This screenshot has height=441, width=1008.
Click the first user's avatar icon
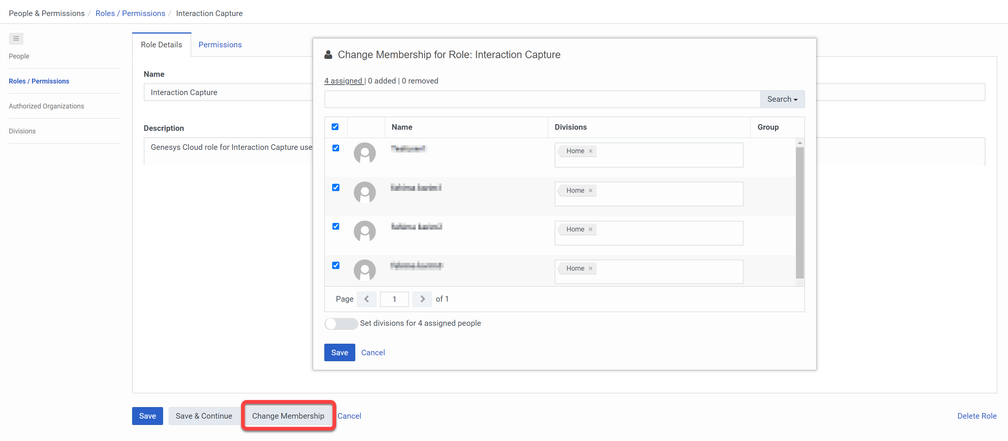365,153
